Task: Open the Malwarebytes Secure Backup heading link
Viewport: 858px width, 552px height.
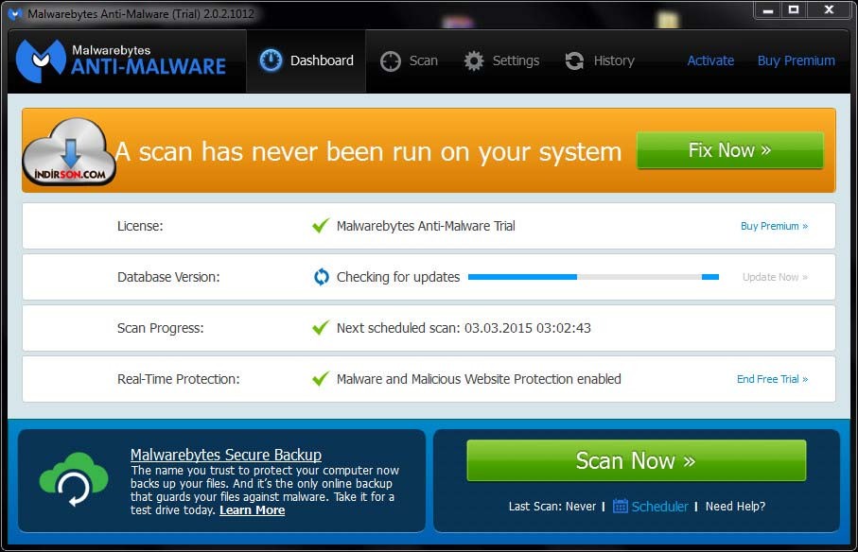Action: coord(226,455)
